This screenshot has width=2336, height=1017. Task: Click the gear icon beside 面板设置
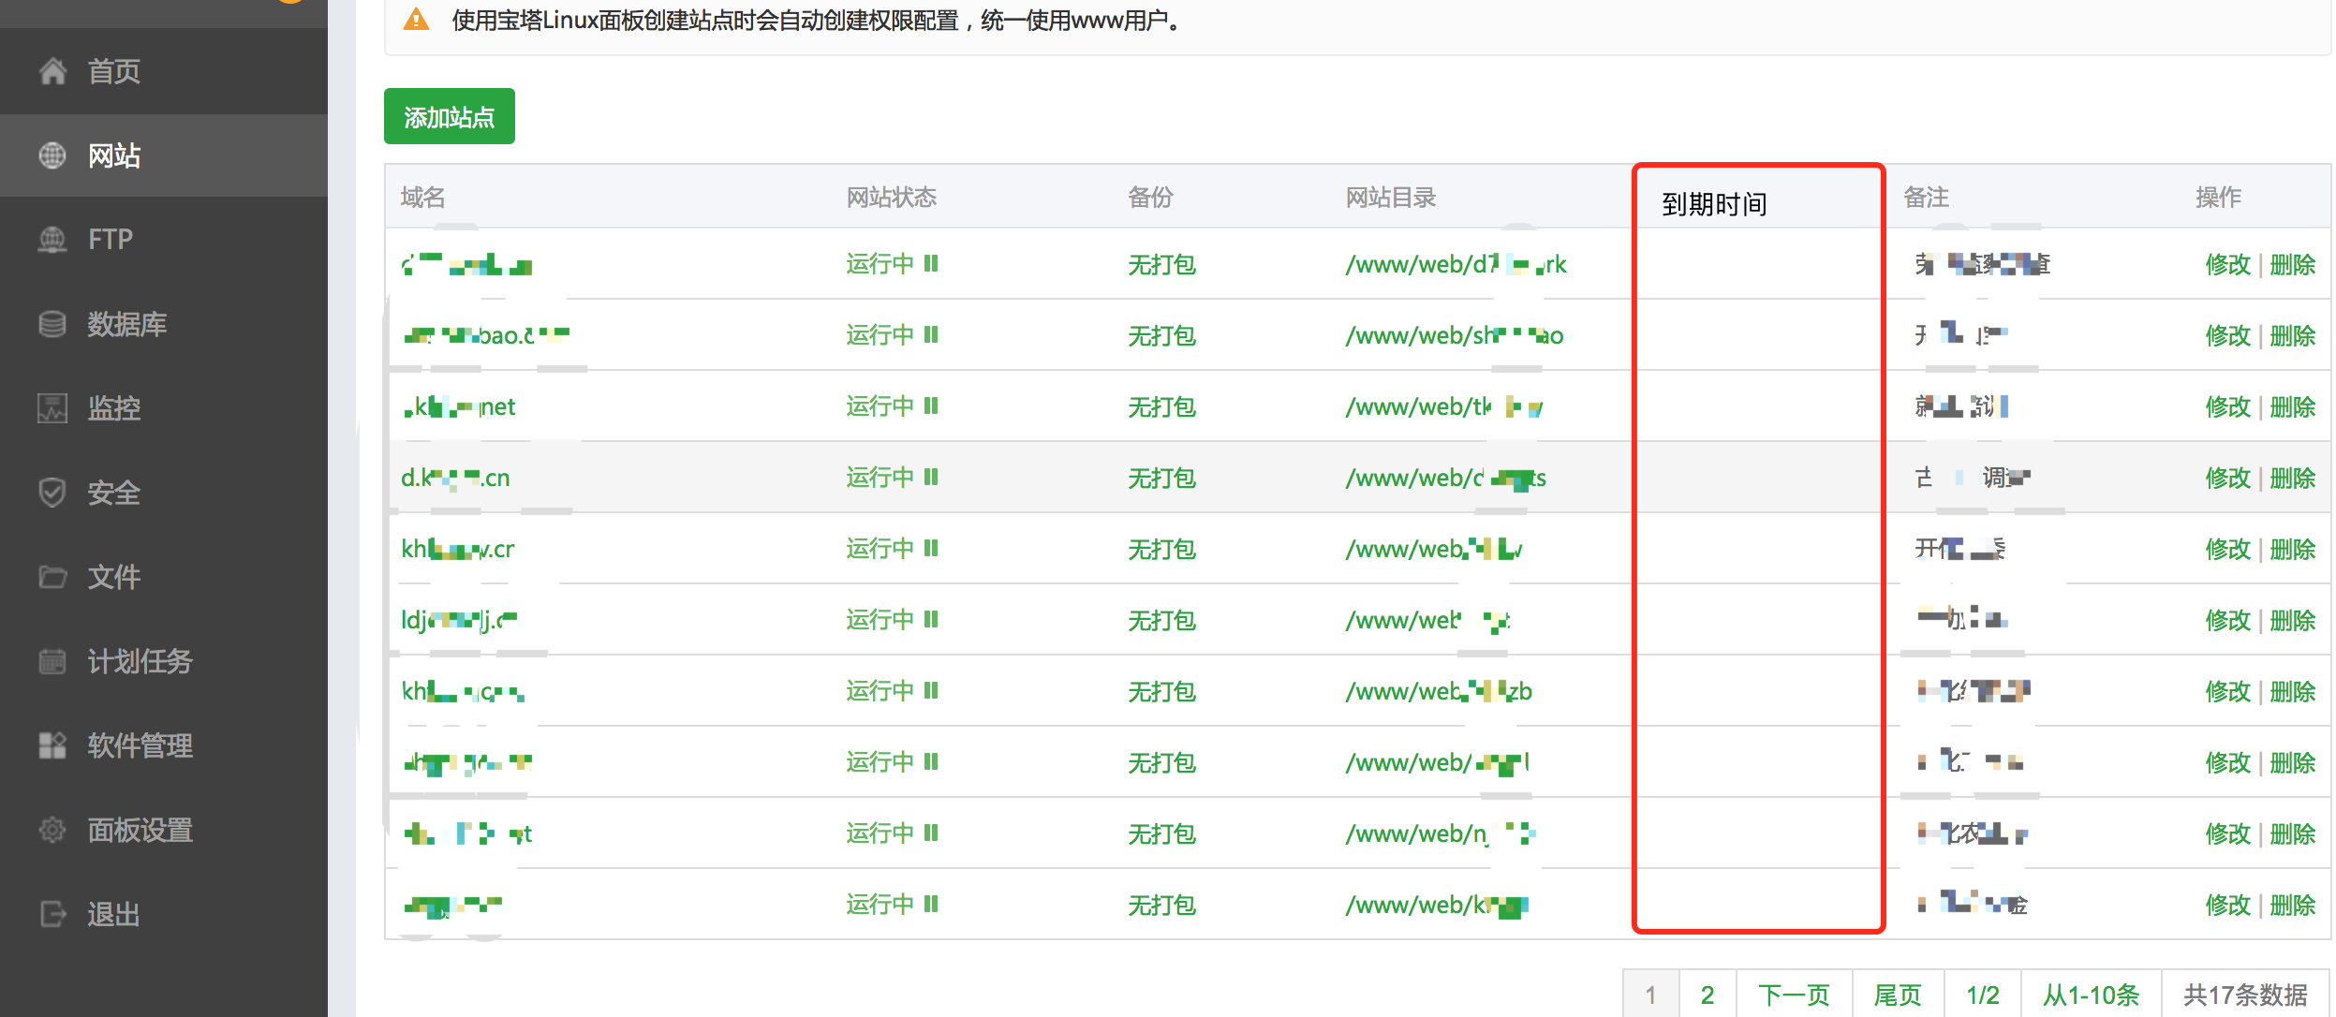(52, 830)
